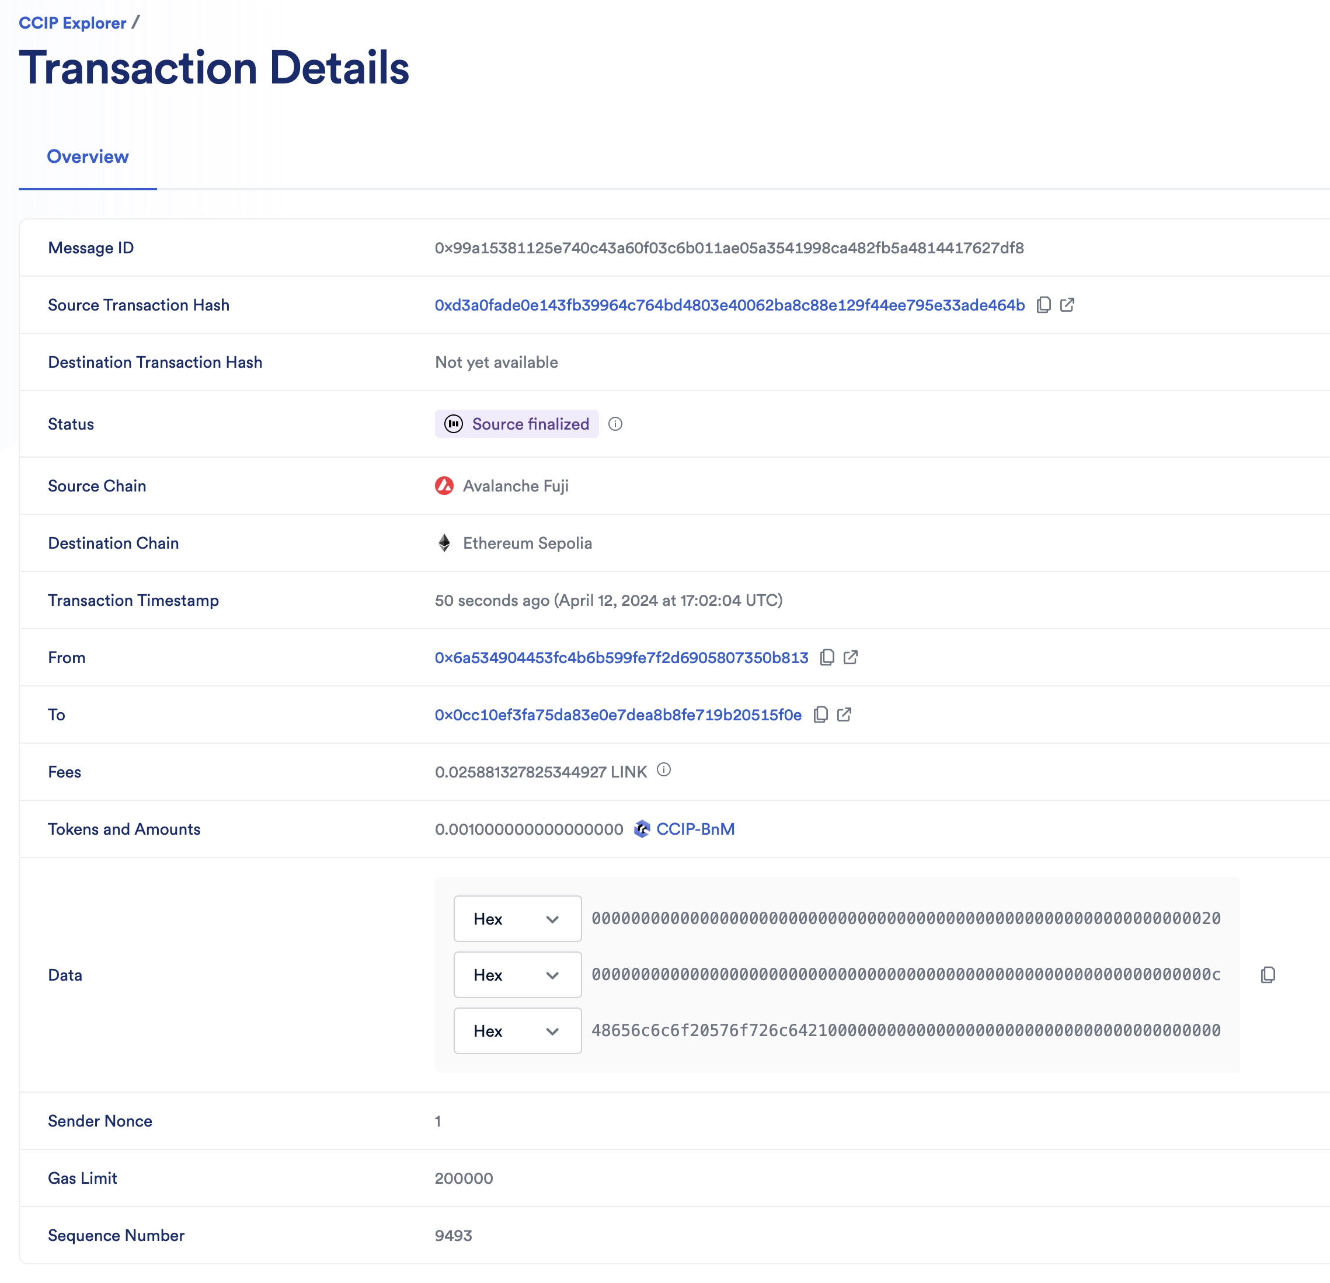The width and height of the screenshot is (1330, 1283).
Task: Open external link for From address
Action: [x=852, y=656]
